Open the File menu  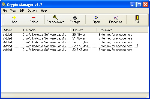(x=5, y=11)
